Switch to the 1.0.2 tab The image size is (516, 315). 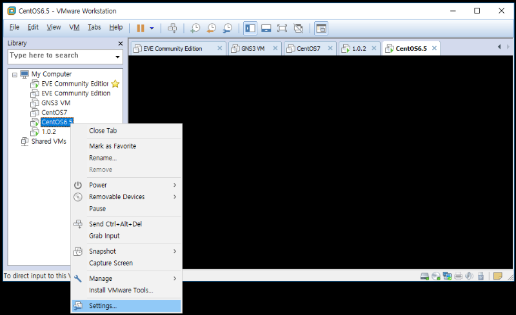pyautogui.click(x=359, y=49)
